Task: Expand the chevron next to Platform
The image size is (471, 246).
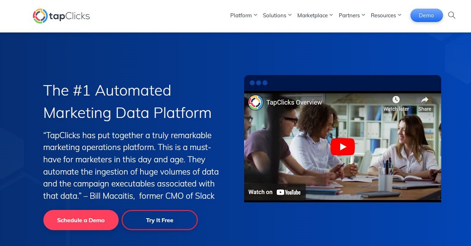Action: point(256,15)
